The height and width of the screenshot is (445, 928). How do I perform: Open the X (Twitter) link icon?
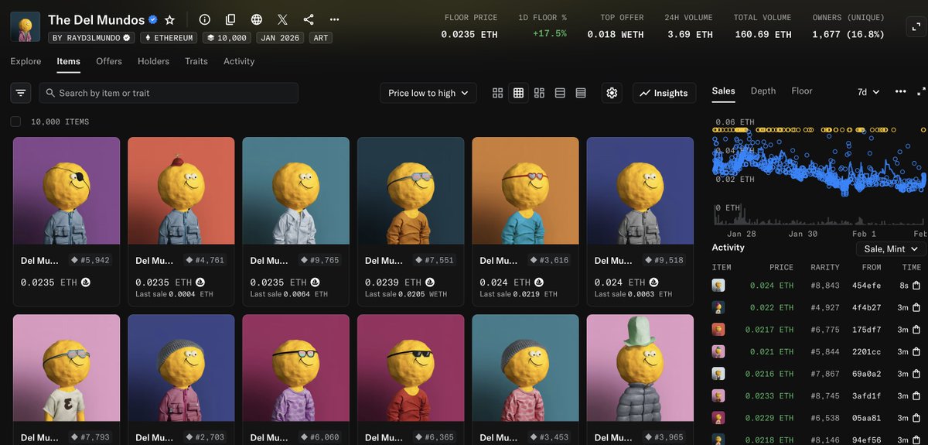[282, 19]
